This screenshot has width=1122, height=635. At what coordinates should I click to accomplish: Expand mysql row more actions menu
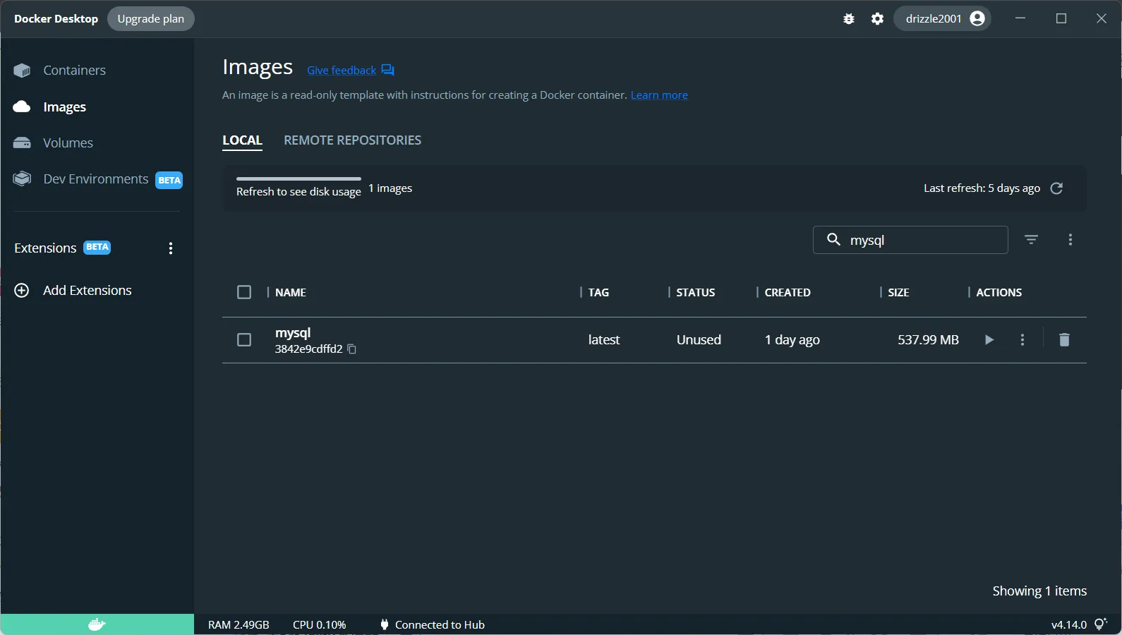[1022, 340]
